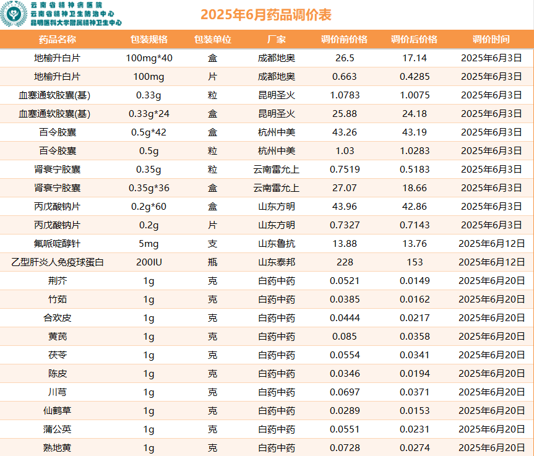Select the adjusted price 17.14 cell
This screenshot has height=456, width=534.
click(x=414, y=58)
